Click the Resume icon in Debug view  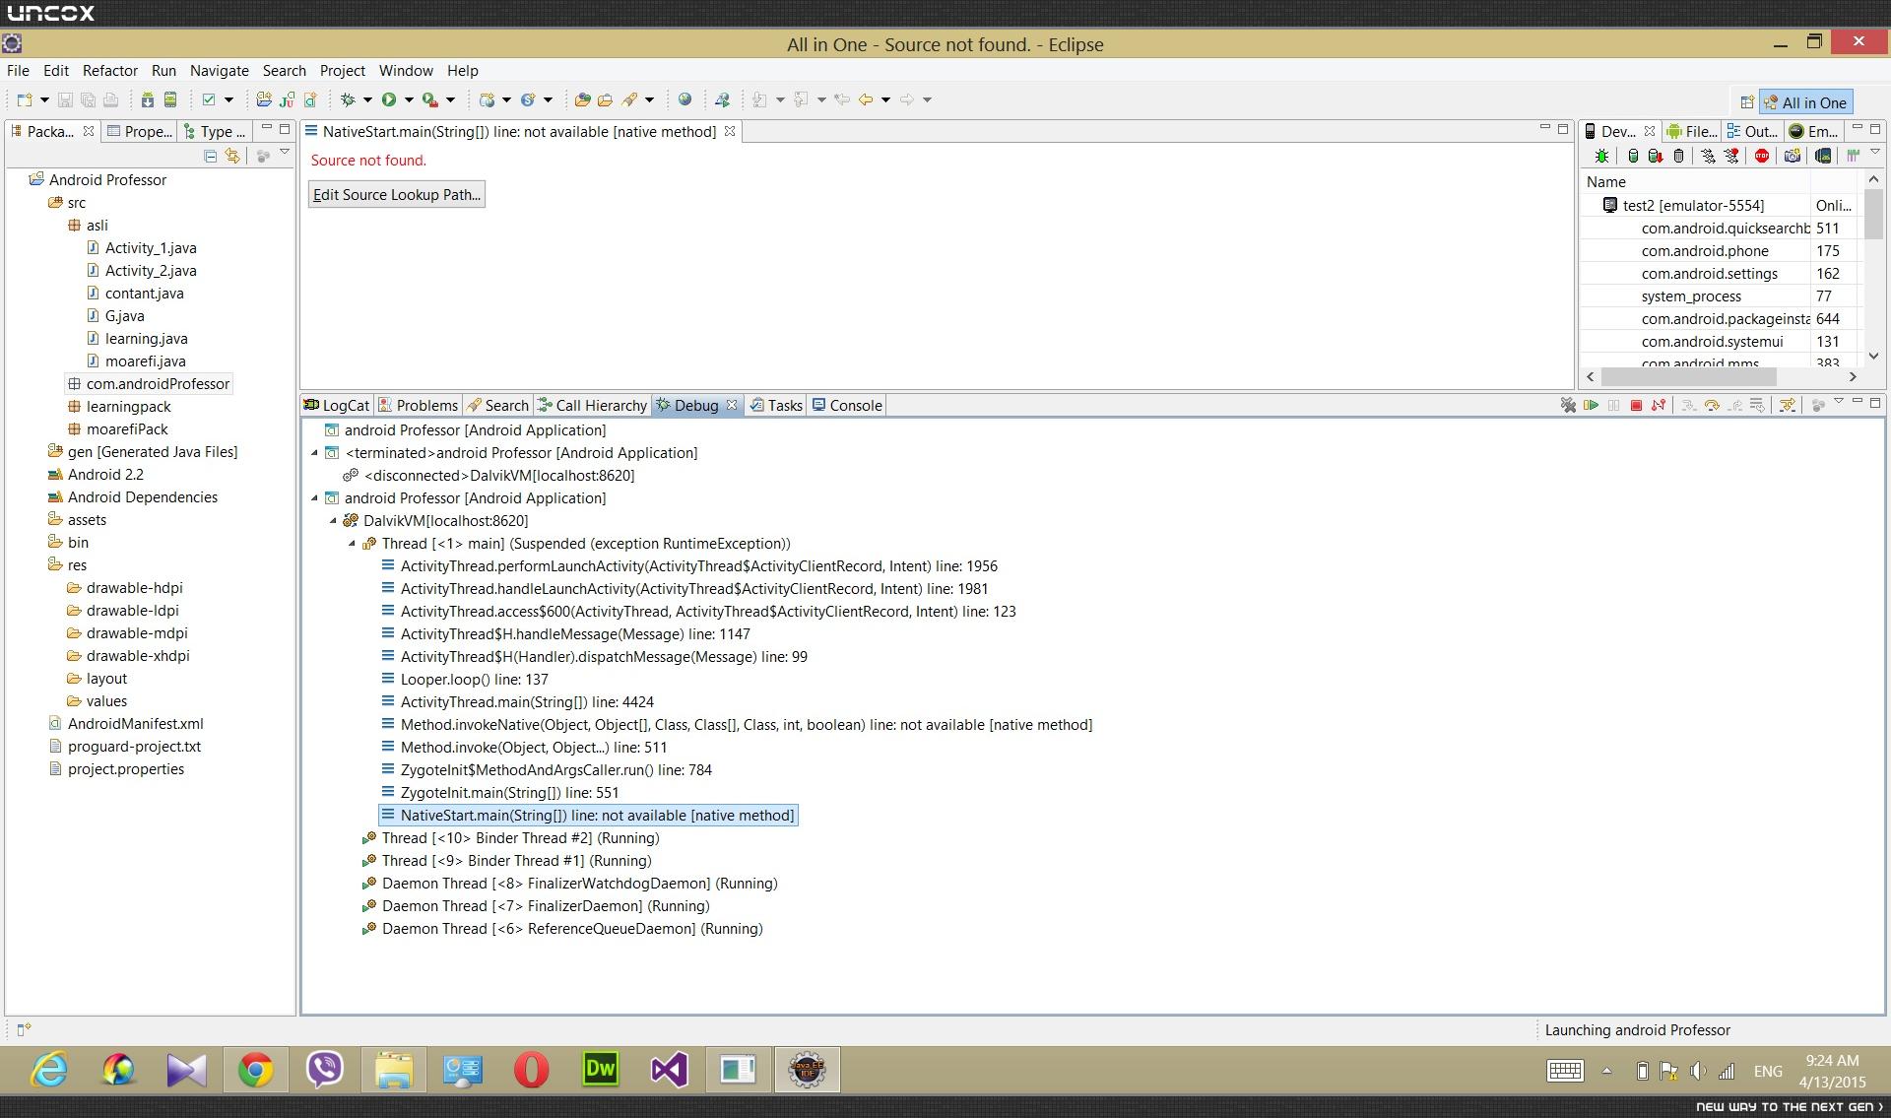pyautogui.click(x=1591, y=405)
